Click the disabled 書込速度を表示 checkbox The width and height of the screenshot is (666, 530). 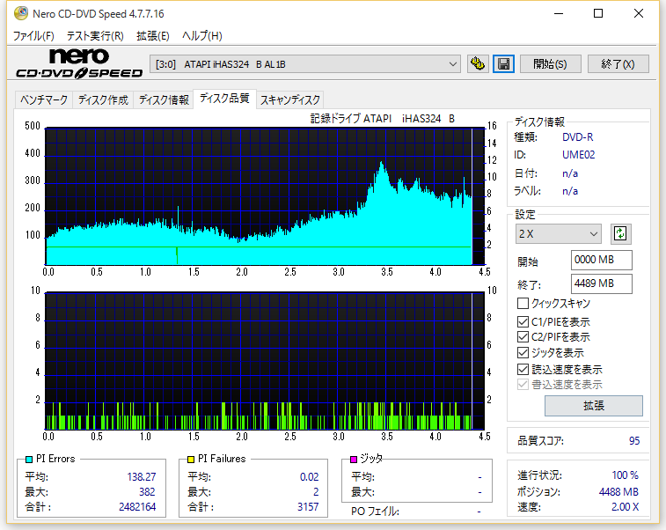[523, 385]
